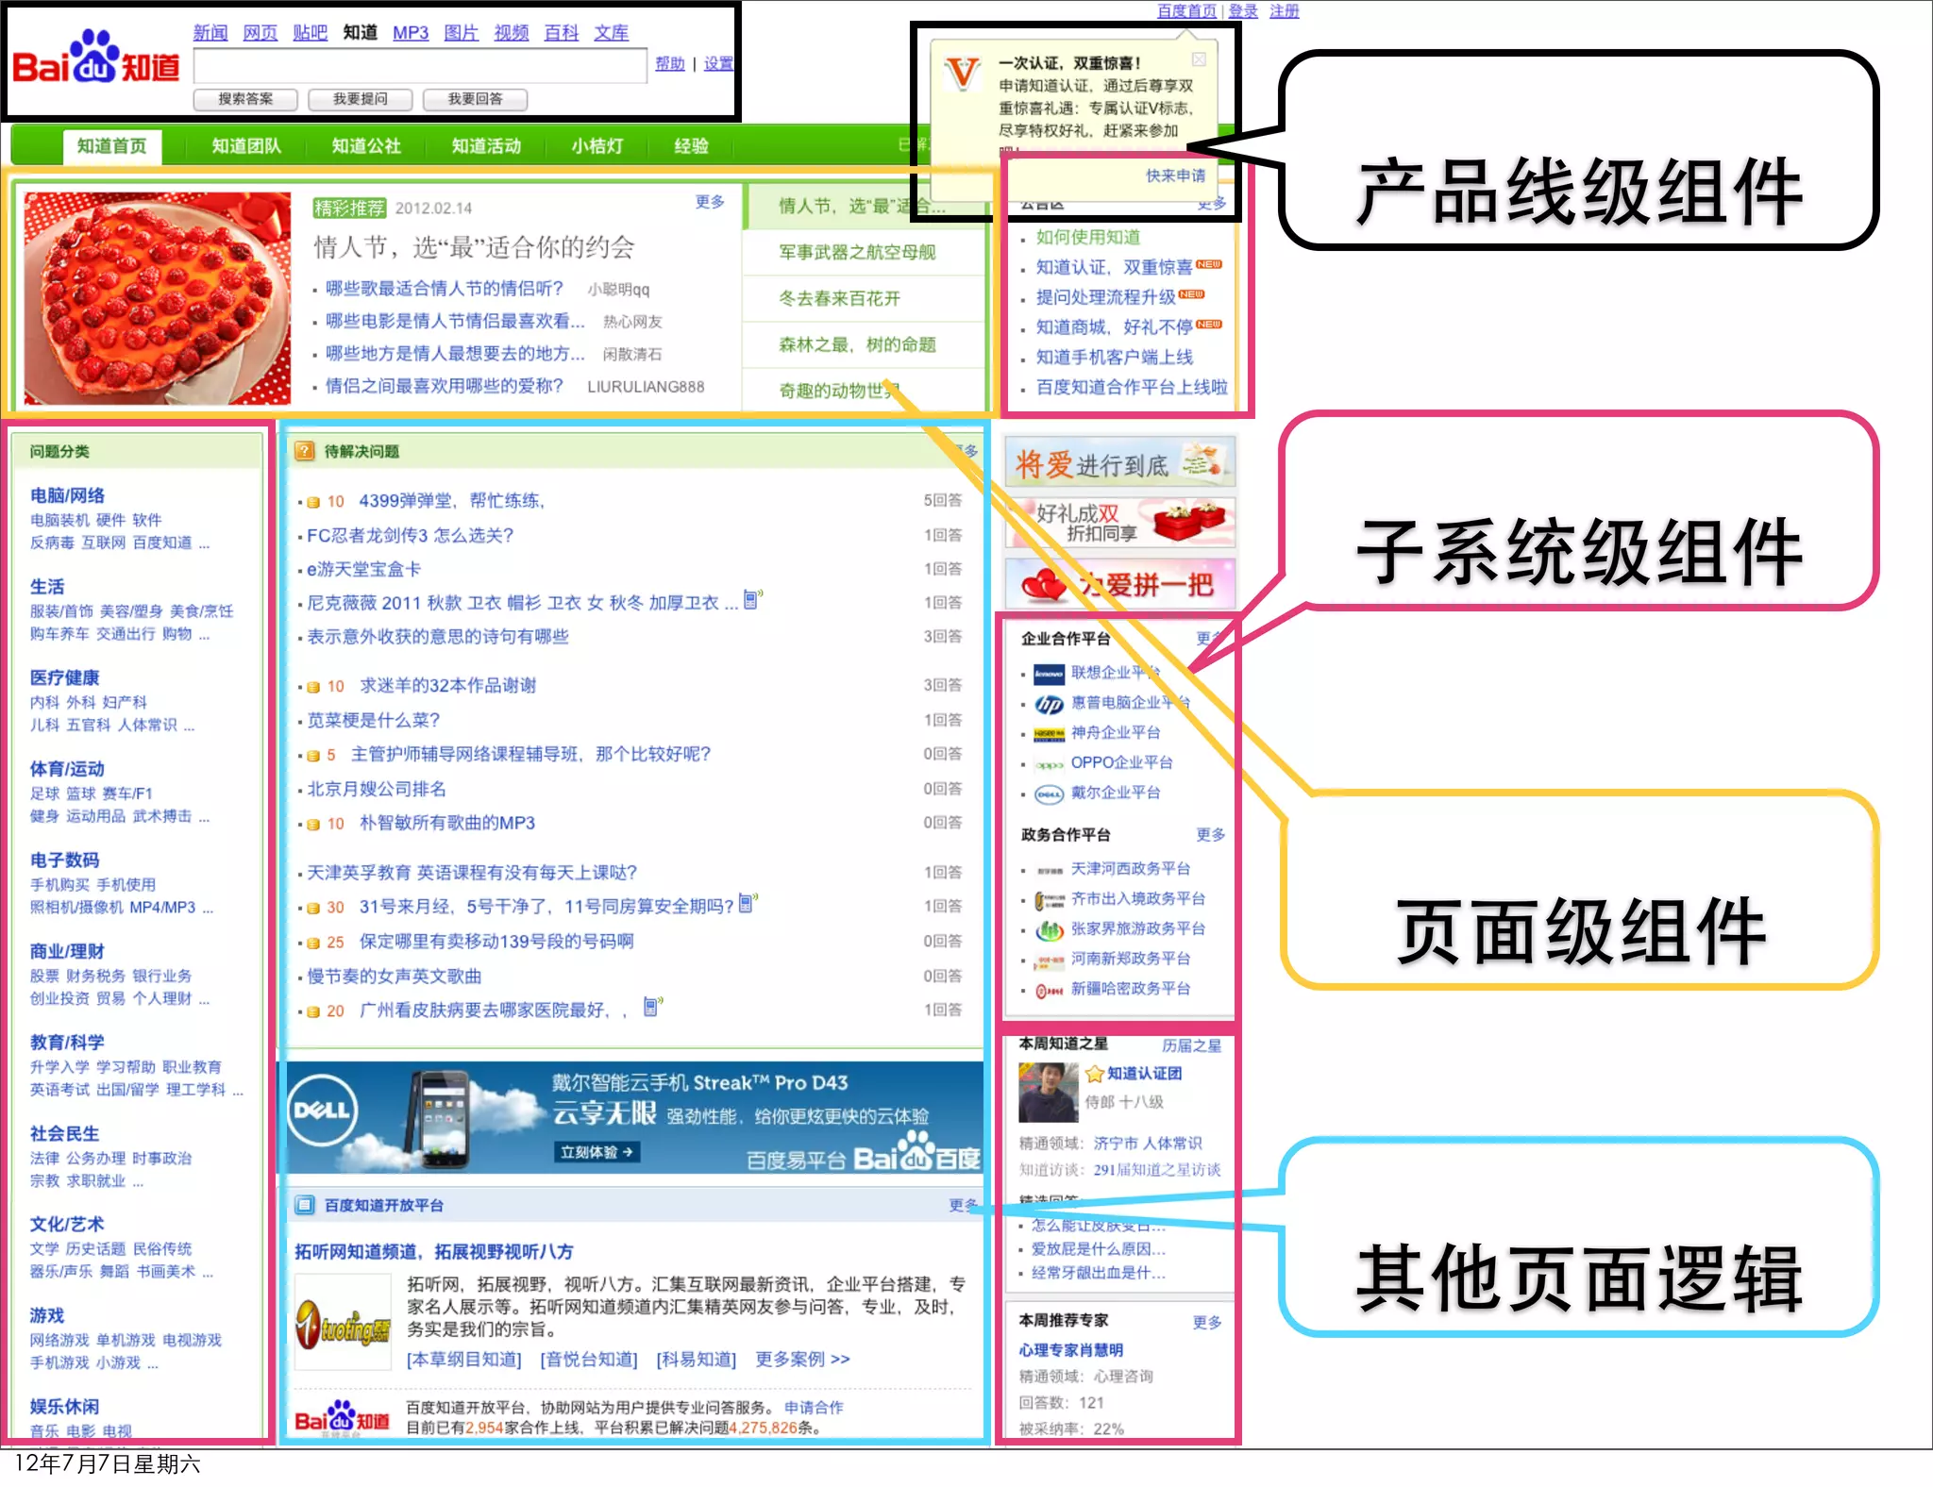Click the mobile icon after 广州看皮肤病 question

point(652,1007)
